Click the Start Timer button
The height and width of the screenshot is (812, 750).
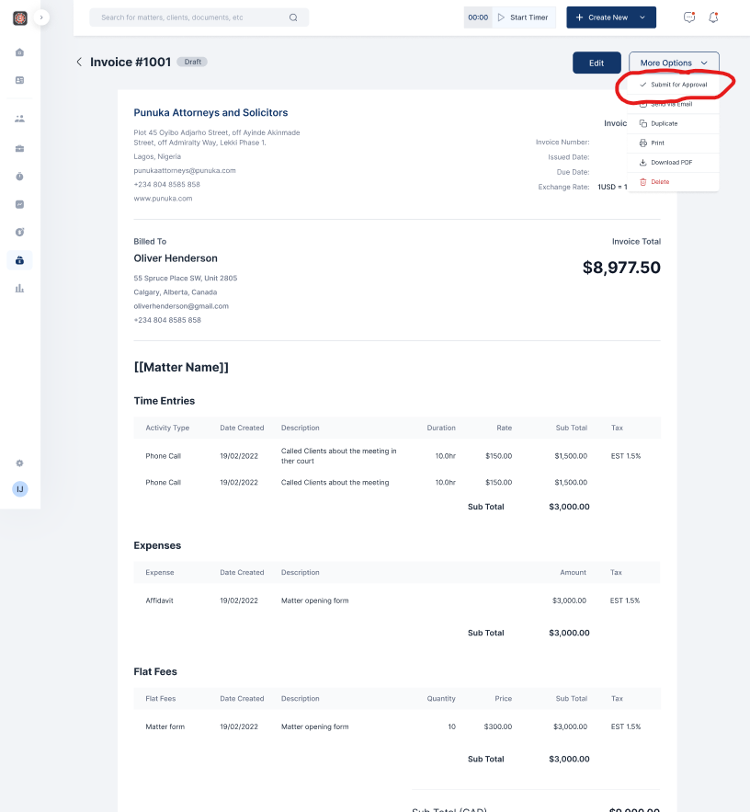(x=524, y=17)
